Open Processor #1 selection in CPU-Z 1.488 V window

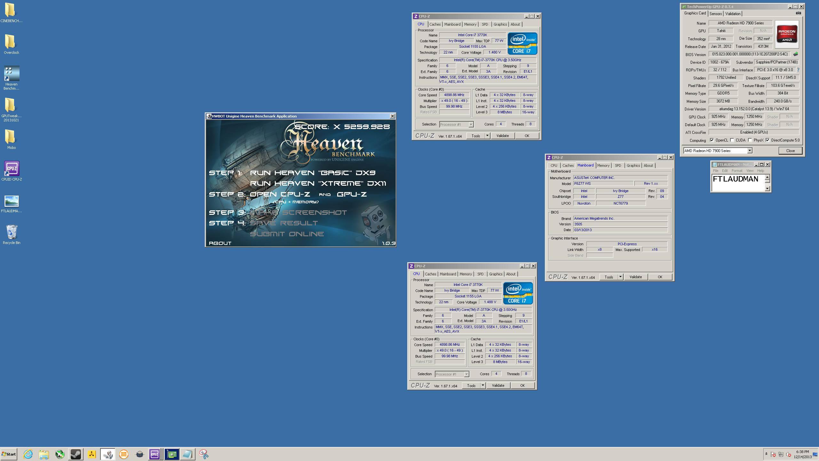pyautogui.click(x=452, y=374)
